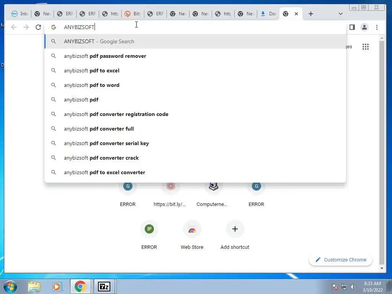
Task: Click the page scrollbar down arrow
Action: 382,268
